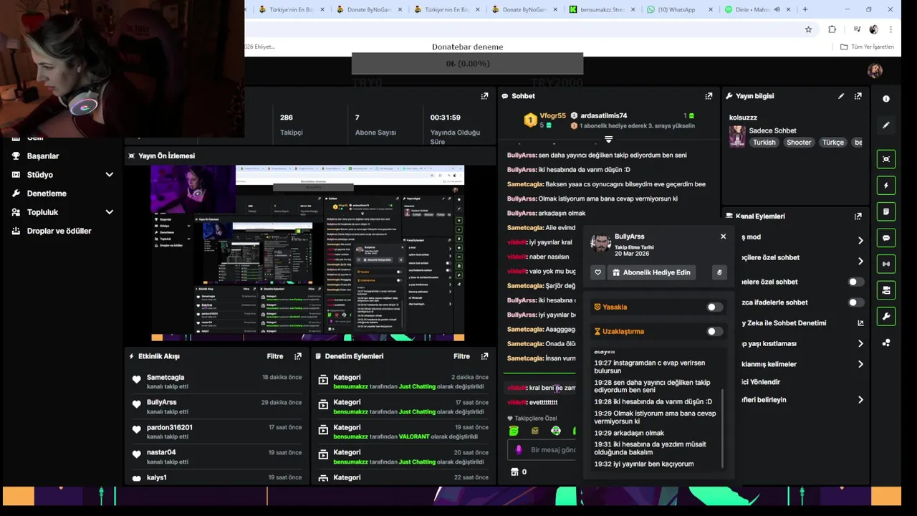Expand the 'mod' row chevron in Kanal Eylemleri

coord(860,241)
